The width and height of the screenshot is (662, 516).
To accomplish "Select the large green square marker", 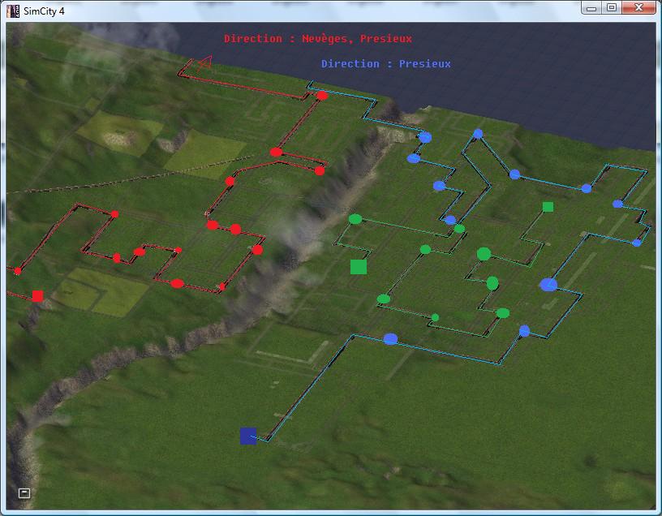I will [x=358, y=267].
